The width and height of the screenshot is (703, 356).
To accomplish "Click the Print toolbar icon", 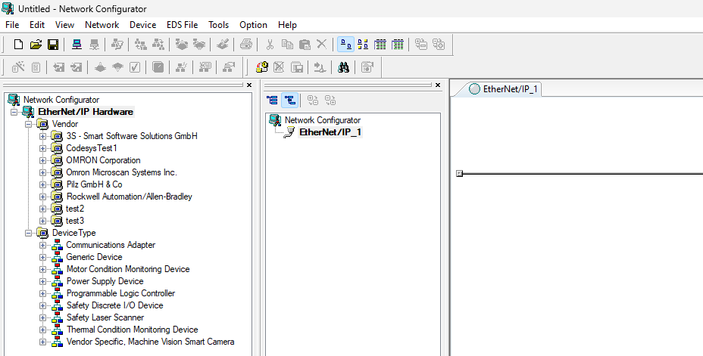I will click(246, 45).
